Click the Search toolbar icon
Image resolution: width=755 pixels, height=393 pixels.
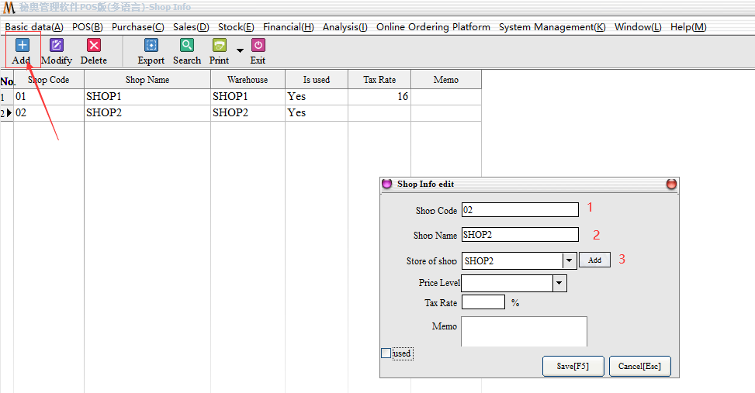point(187,46)
